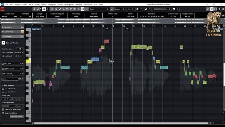The image size is (225, 127).
Task: Click the clip list stack icon
Action: 137,9
